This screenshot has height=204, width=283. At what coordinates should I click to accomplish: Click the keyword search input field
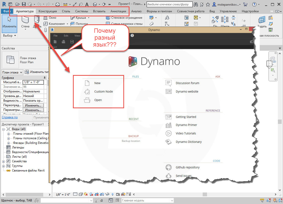tap(169, 4)
